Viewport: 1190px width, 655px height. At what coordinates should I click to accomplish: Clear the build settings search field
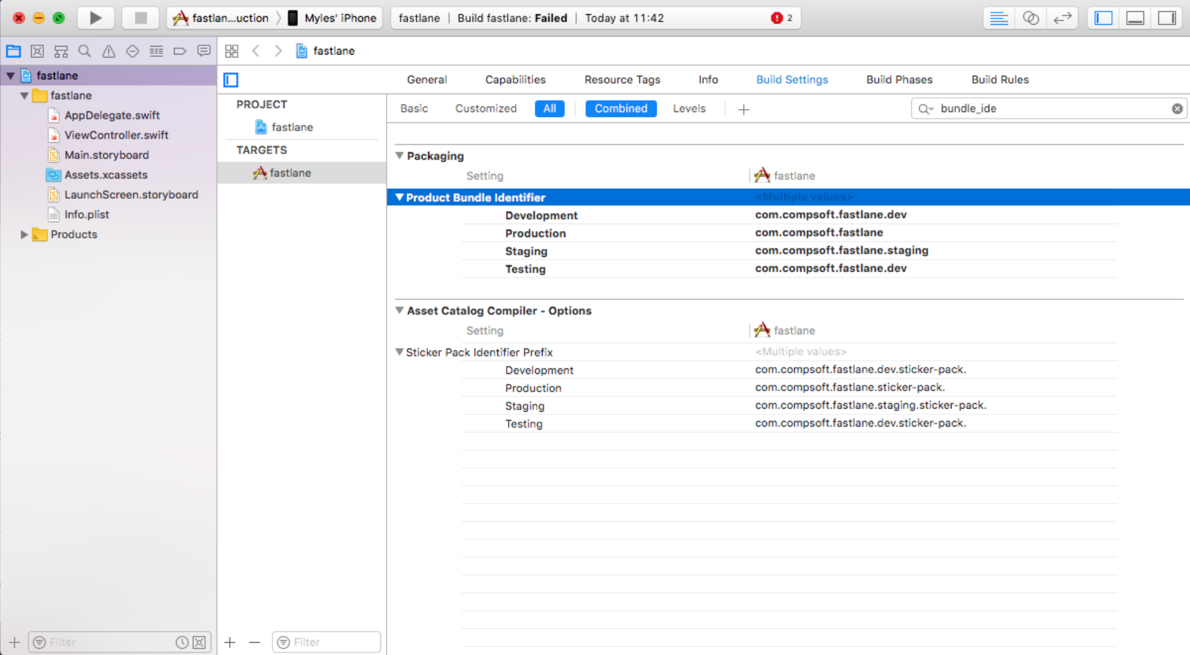(1177, 109)
